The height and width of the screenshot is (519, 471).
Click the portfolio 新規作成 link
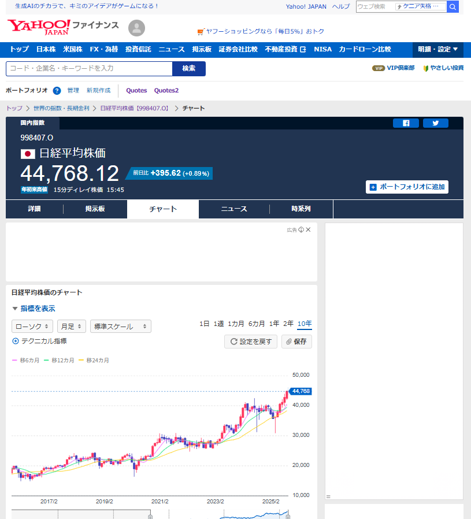(99, 91)
